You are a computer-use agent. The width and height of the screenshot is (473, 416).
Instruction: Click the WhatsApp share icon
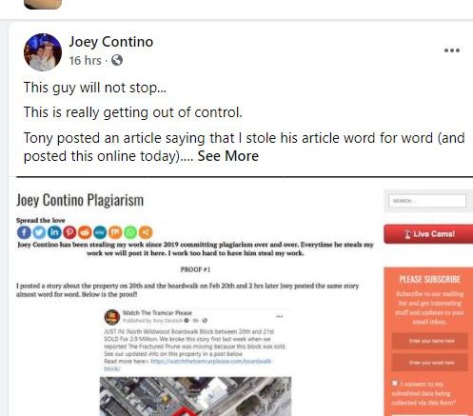(x=130, y=232)
